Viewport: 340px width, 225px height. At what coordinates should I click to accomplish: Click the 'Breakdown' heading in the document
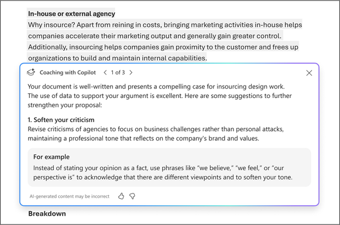[47, 213]
